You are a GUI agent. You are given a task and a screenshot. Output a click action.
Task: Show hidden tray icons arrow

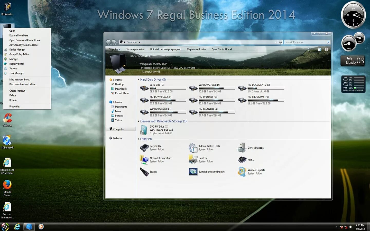[337, 227]
